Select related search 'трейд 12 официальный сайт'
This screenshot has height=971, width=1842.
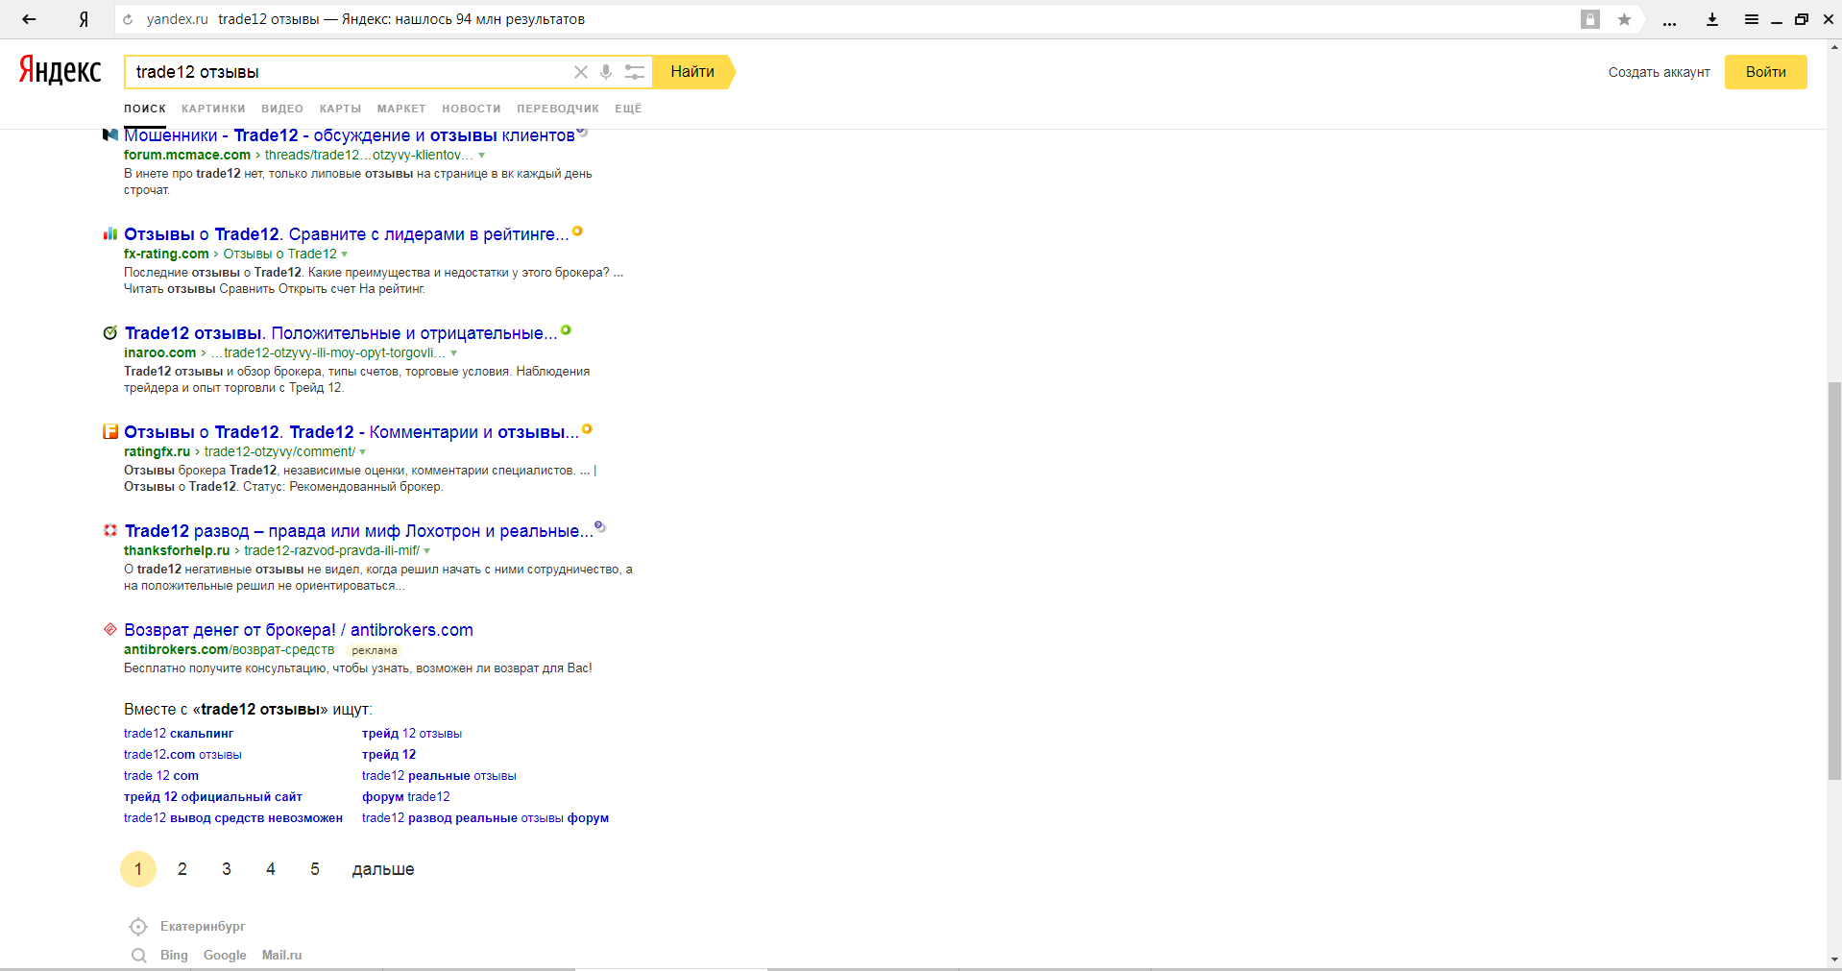213,797
